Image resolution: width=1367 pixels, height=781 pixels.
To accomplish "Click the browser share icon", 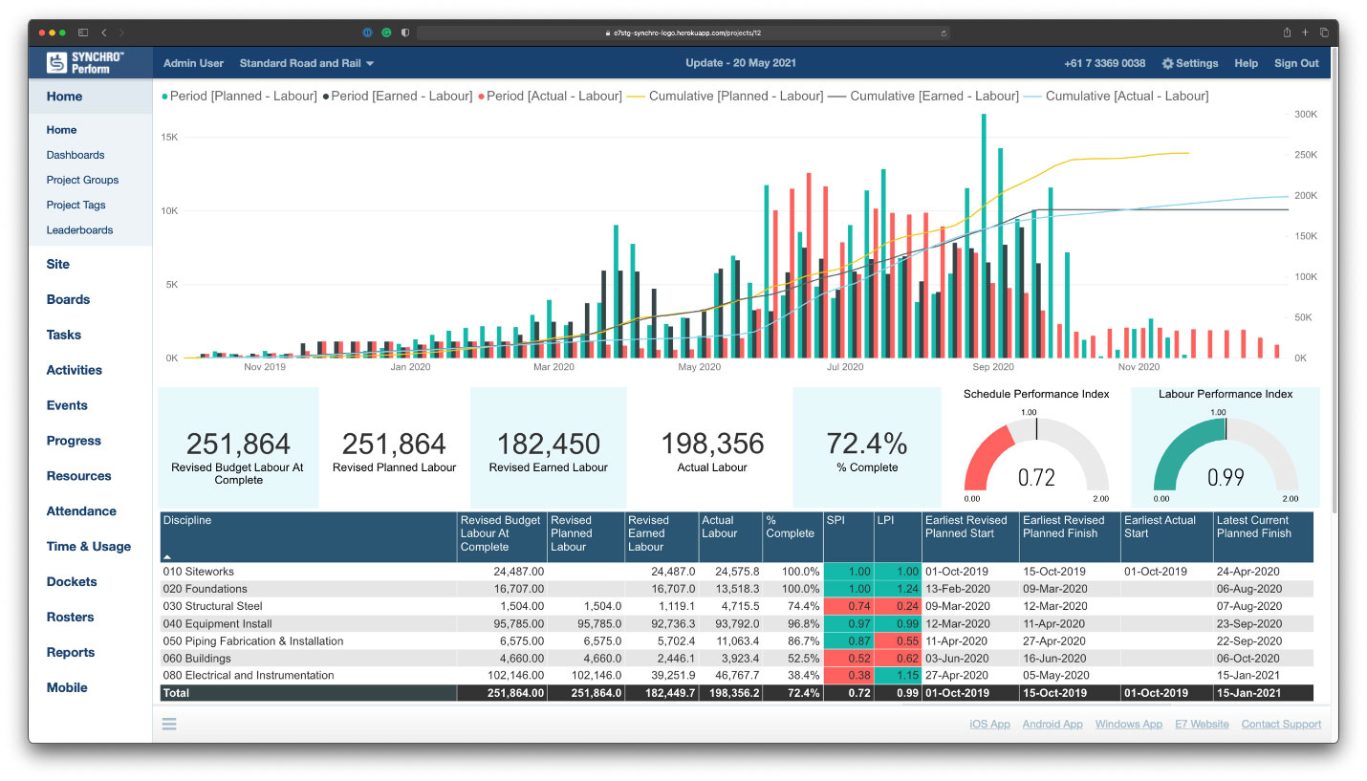I will click(x=1288, y=33).
